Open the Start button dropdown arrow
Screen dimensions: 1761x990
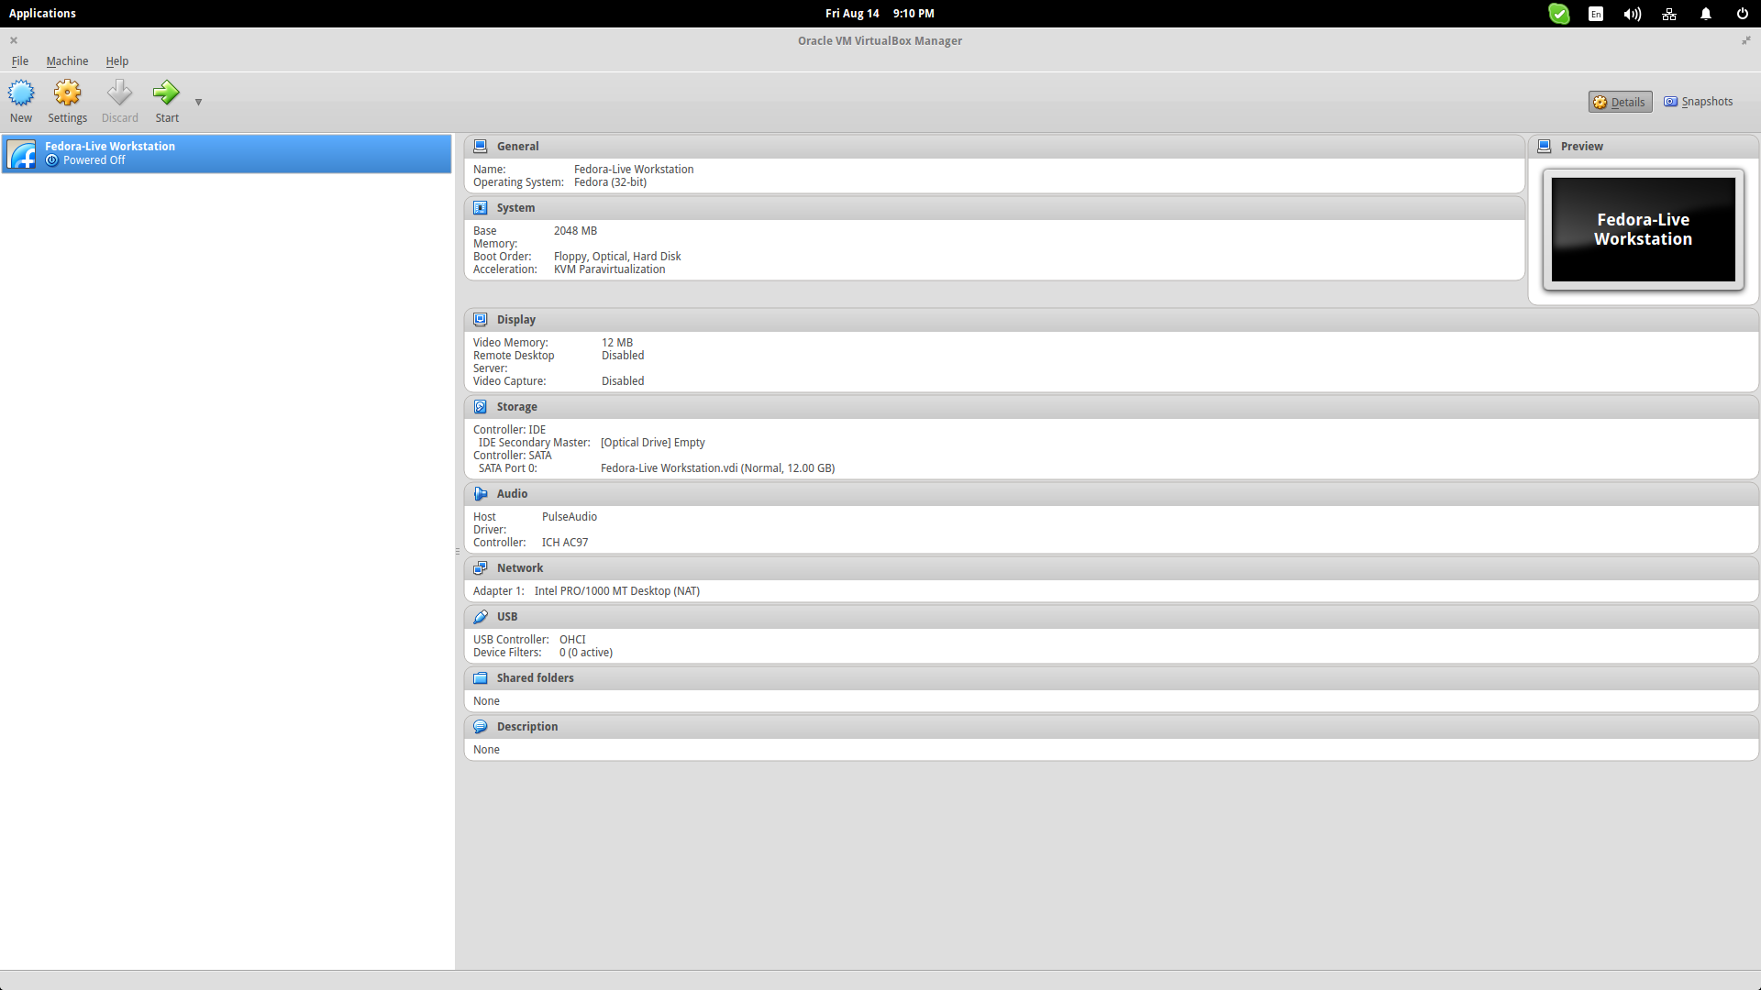click(x=198, y=102)
